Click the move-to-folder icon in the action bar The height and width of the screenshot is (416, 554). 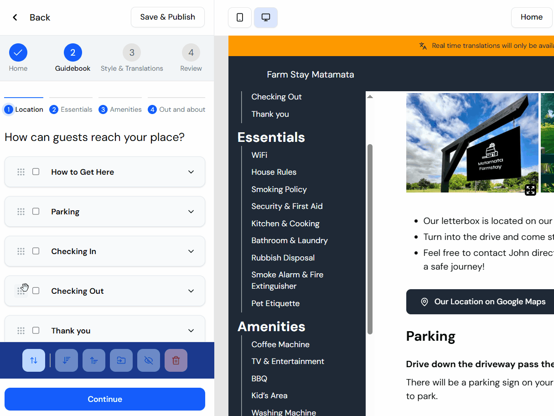(x=121, y=360)
